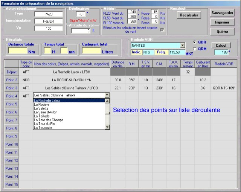The width and height of the screenshot is (241, 192).
Task: Click the LA ROCHE-SUR-YON / YN cell
Action: pyautogui.click(x=72, y=80)
